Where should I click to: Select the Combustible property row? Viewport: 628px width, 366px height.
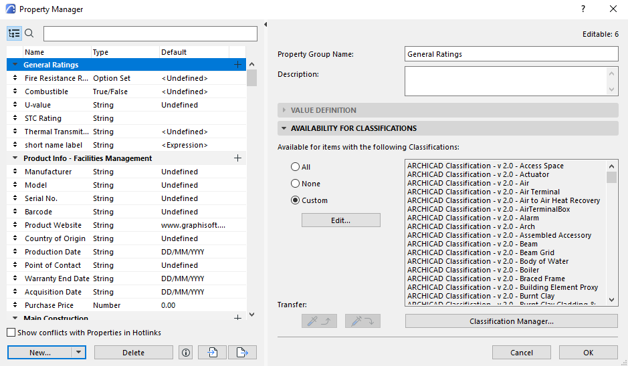126,91
